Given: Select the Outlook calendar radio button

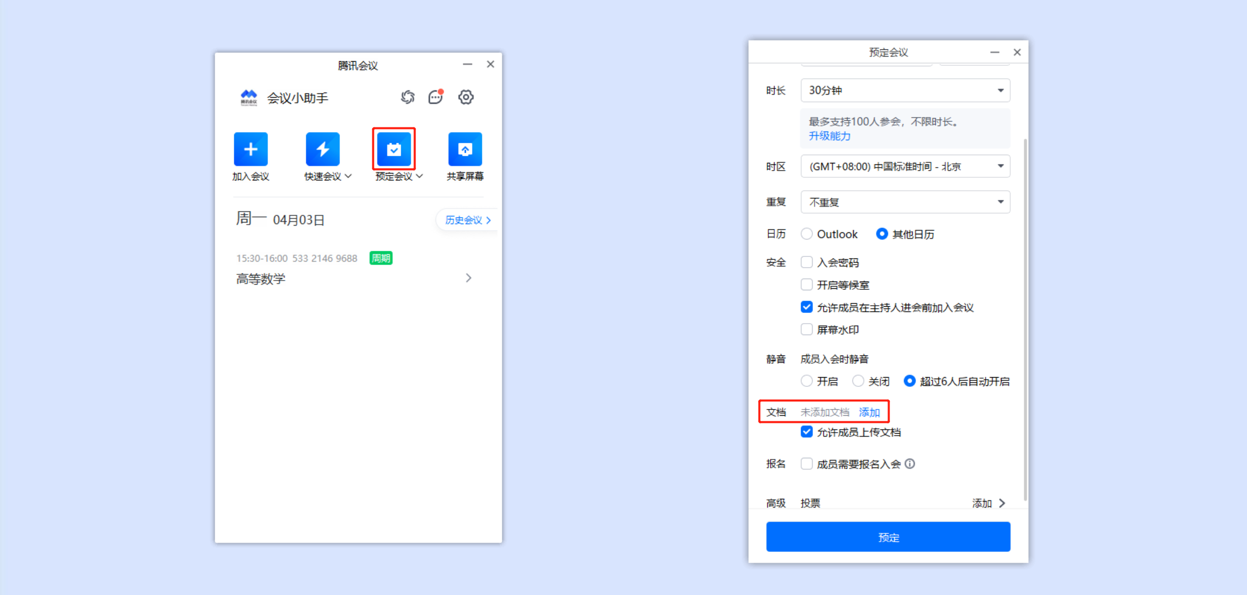Looking at the screenshot, I should pos(806,234).
